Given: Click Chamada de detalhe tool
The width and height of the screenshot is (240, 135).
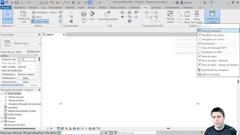Looking at the screenshot, I should pos(108,16).
